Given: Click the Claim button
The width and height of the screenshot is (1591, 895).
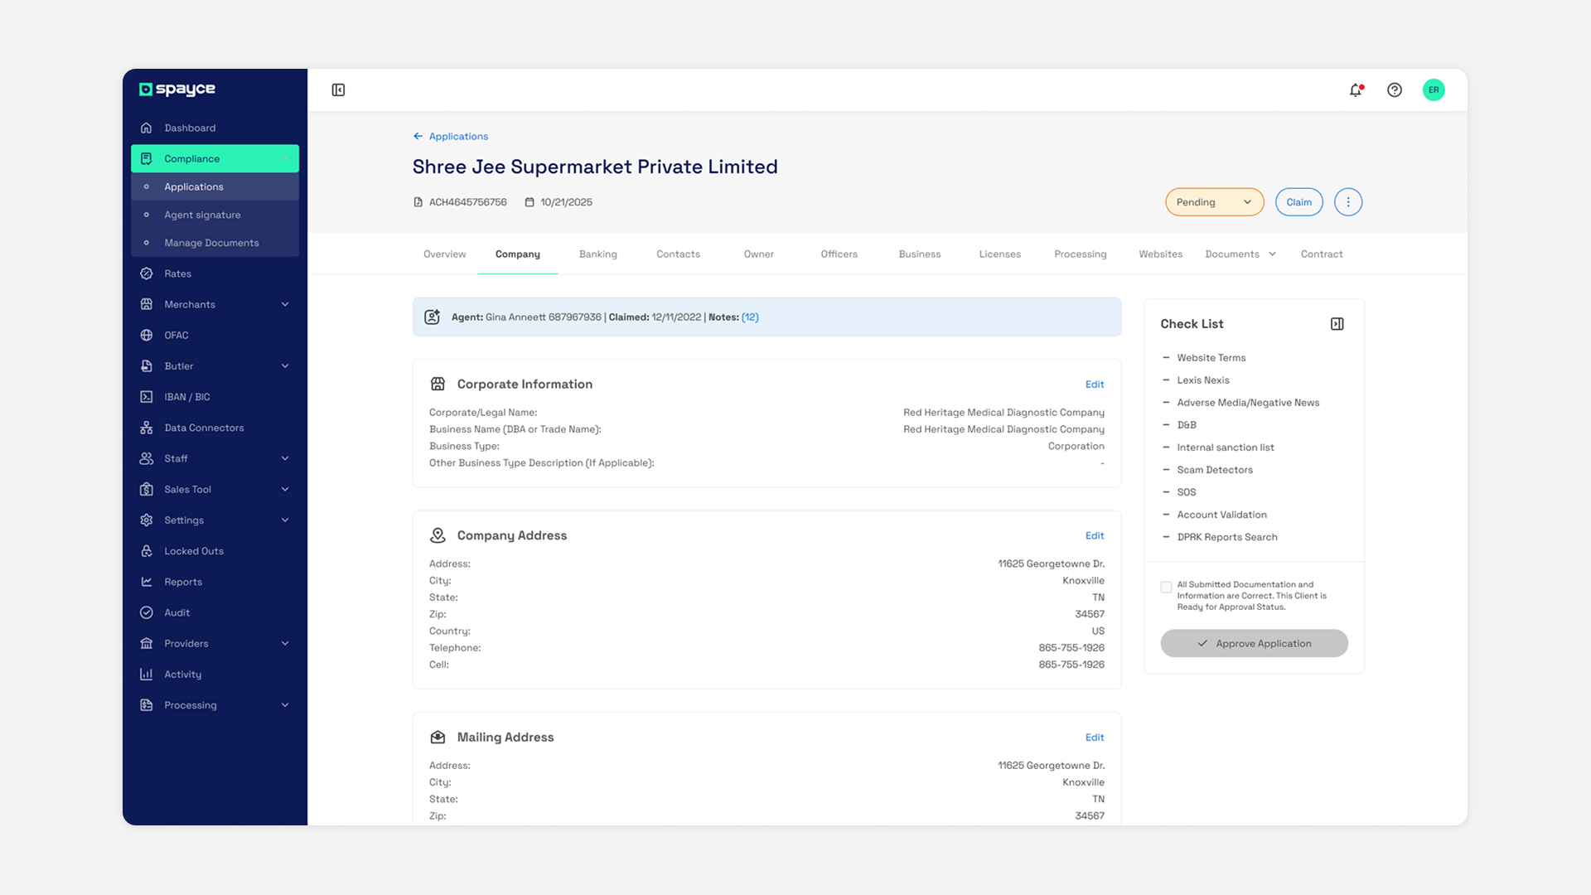Looking at the screenshot, I should point(1298,201).
